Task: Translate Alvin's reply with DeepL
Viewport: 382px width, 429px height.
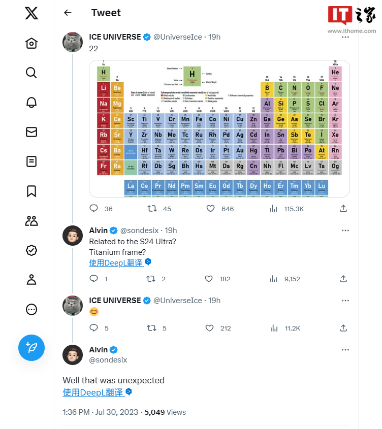Action: pos(116,263)
